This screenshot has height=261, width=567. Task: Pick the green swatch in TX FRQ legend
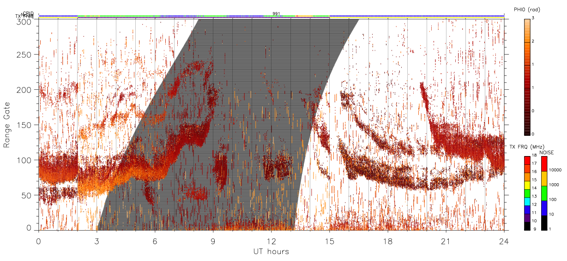pyautogui.click(x=527, y=193)
